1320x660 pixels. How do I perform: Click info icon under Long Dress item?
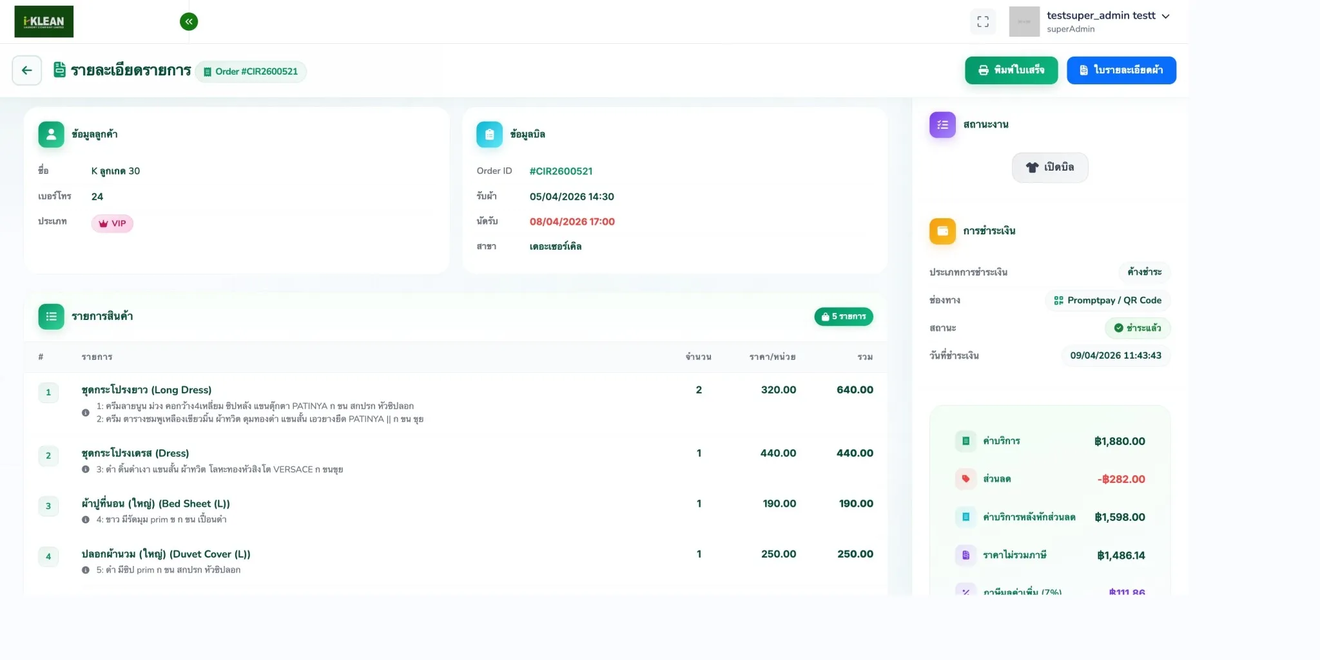coord(86,413)
